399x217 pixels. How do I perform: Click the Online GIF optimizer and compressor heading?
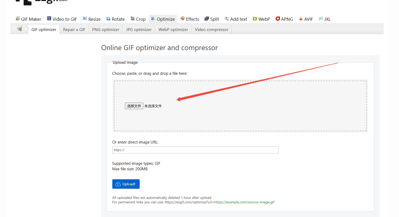[159, 48]
